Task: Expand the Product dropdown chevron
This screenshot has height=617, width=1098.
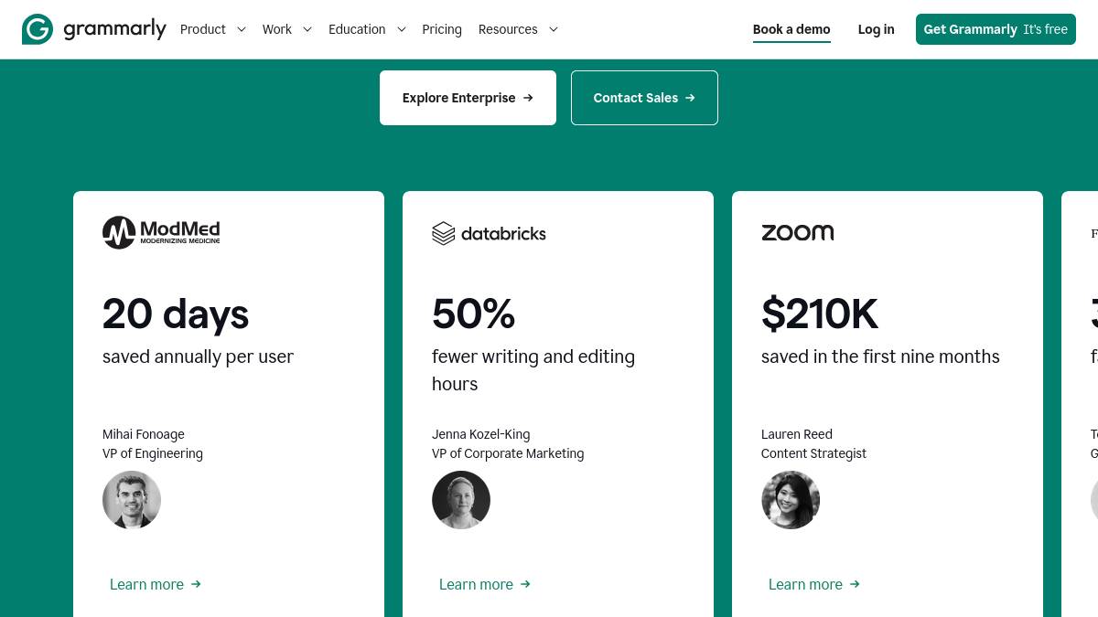Action: 242,29
